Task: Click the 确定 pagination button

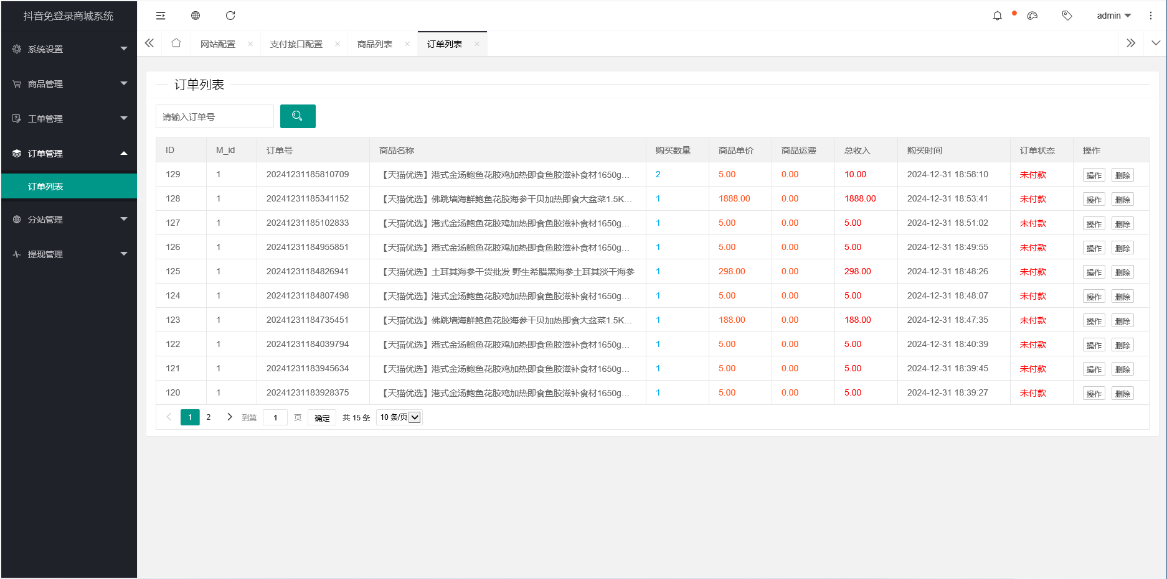Action: [322, 417]
